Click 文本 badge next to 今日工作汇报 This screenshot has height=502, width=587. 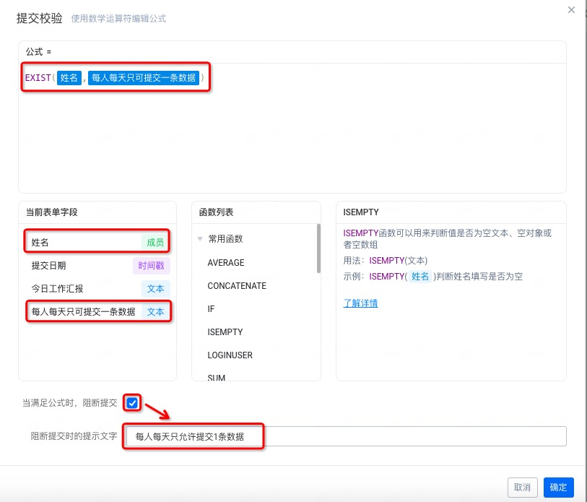(x=156, y=288)
